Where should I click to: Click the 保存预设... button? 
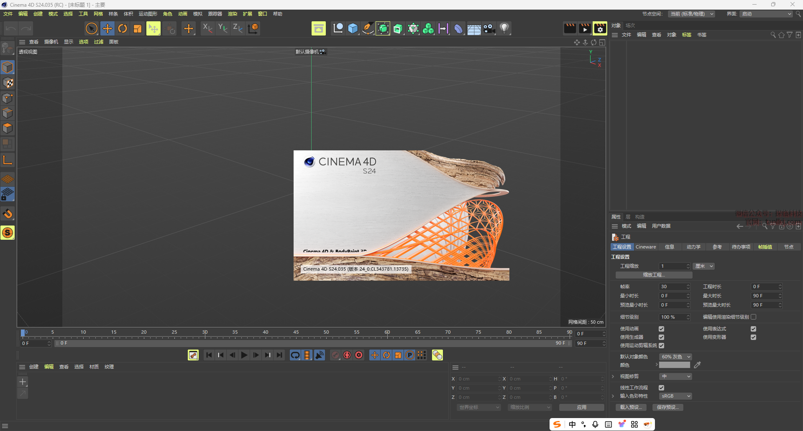pyautogui.click(x=667, y=407)
